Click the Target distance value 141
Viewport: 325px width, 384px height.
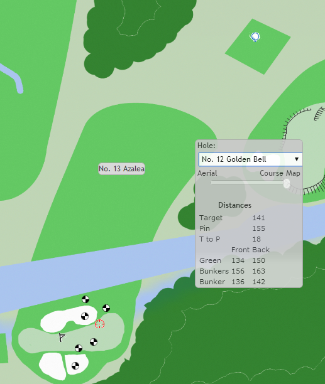258,218
